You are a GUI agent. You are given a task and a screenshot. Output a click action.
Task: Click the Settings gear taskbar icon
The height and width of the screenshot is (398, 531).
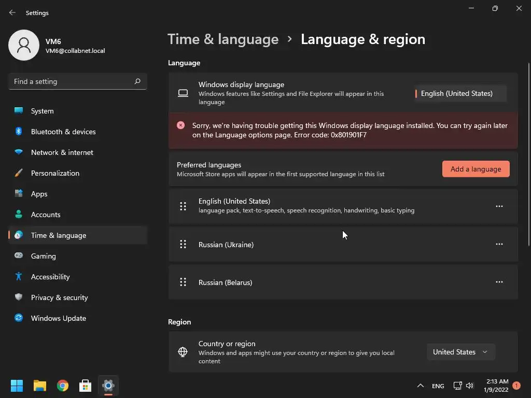coord(108,386)
